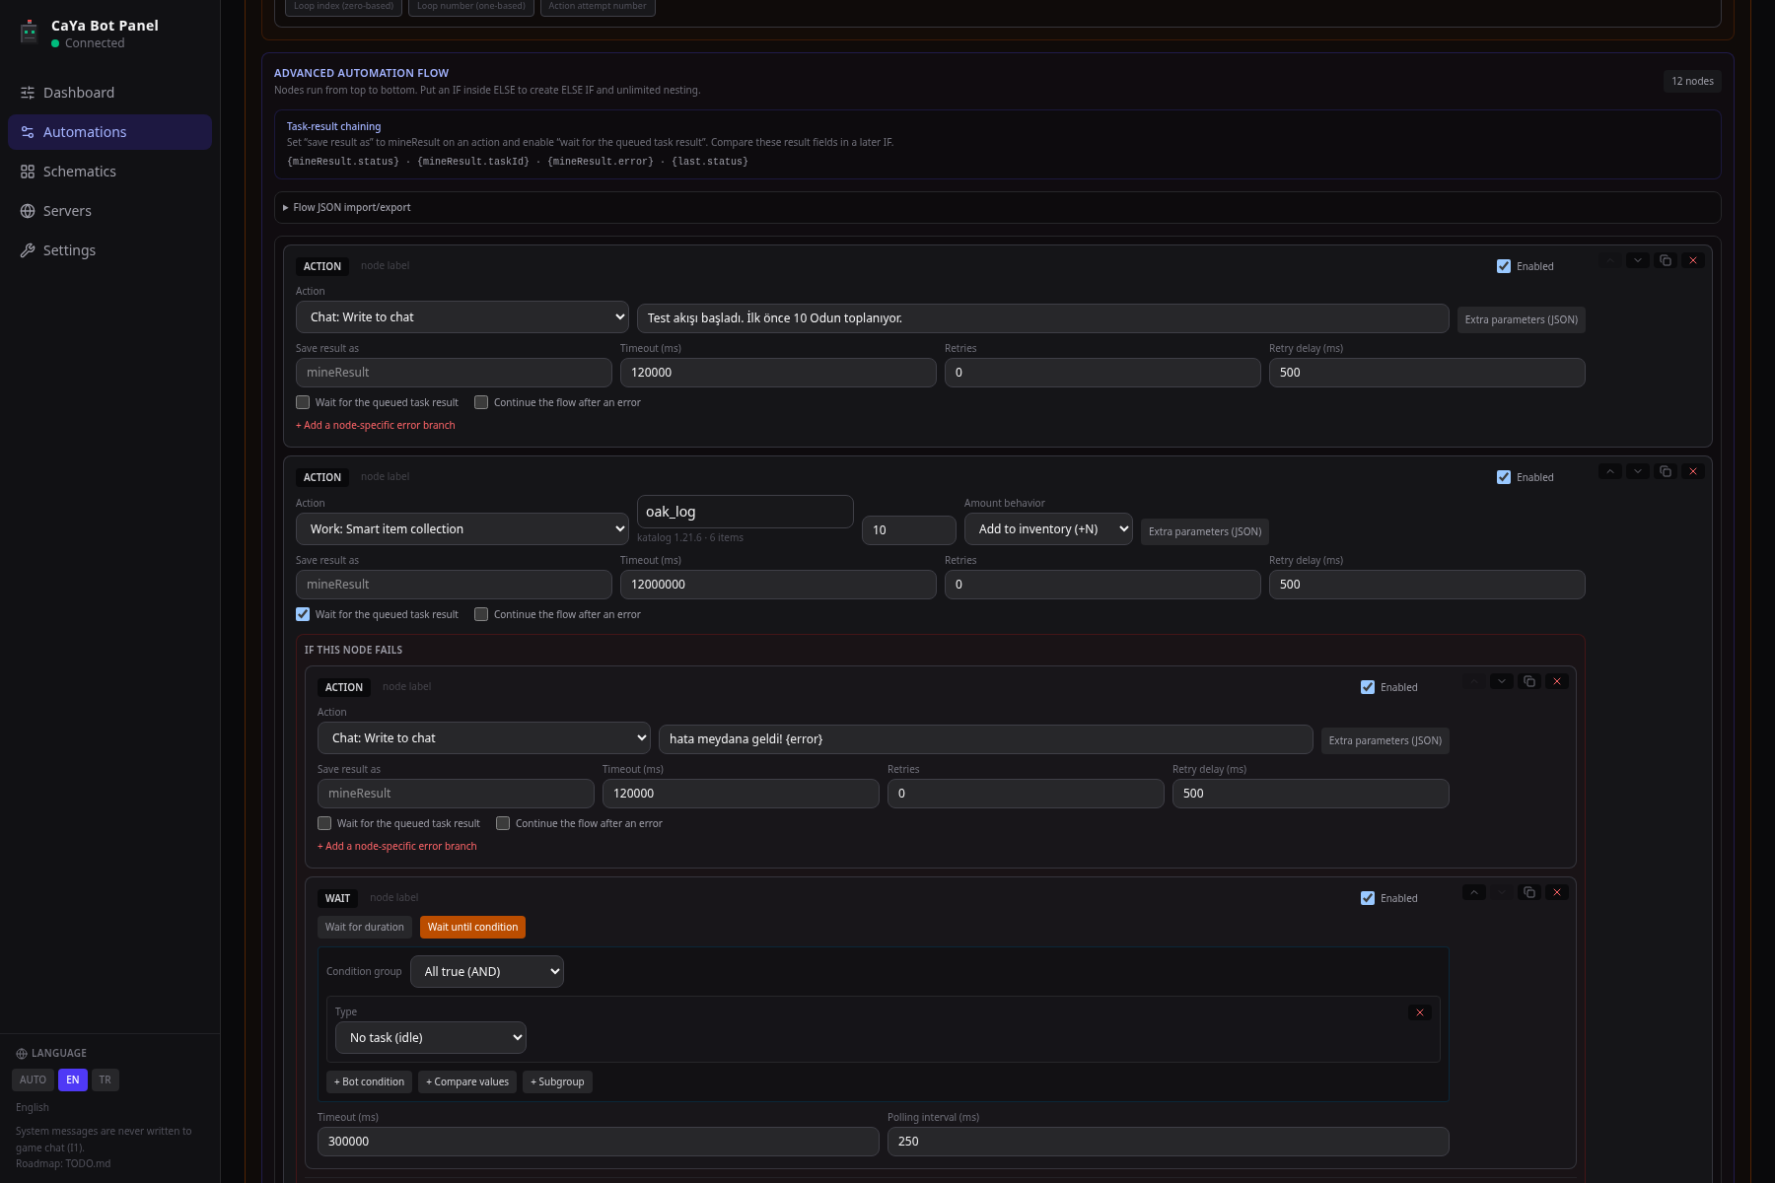The width and height of the screenshot is (1775, 1183).
Task: Move the Smart item collection node up
Action: pyautogui.click(x=1610, y=471)
